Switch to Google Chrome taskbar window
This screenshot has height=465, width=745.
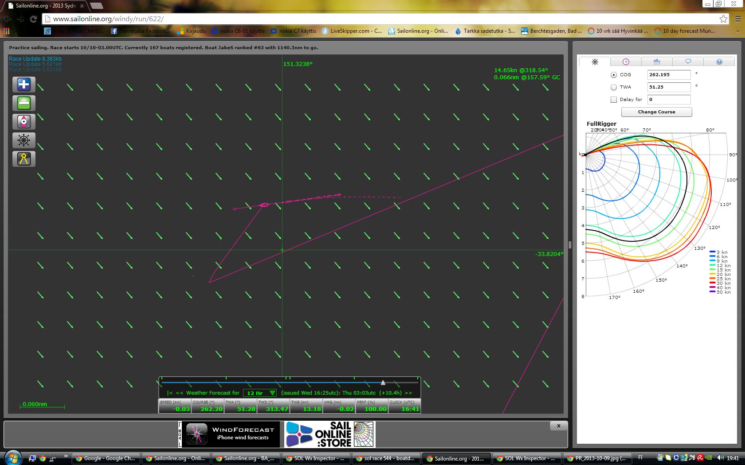[106, 458]
